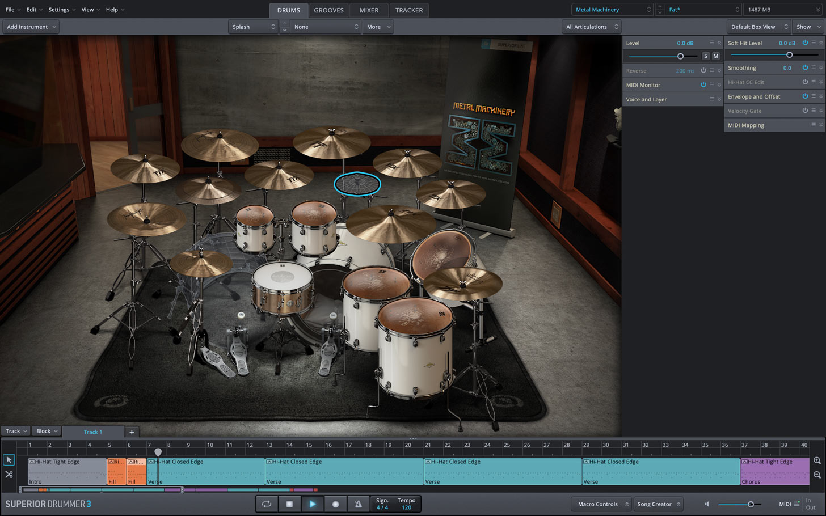Viewport: 826px width, 516px height.
Task: Switch to the GROOVES tab
Action: (328, 10)
